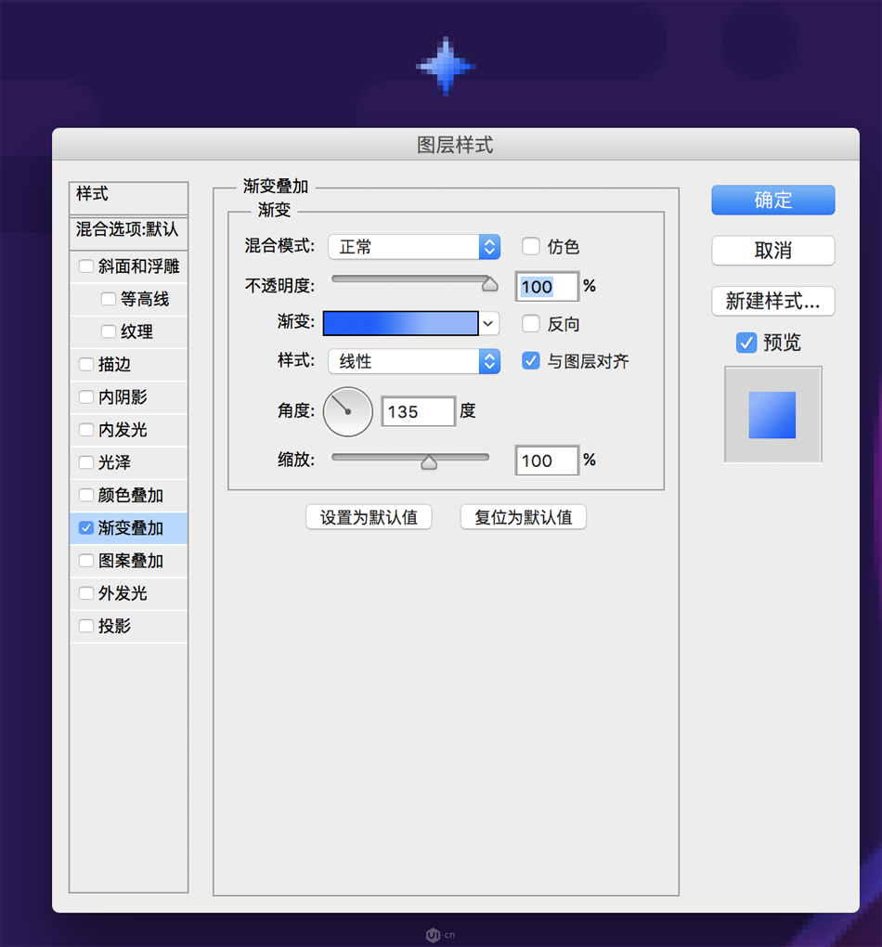
Task: Expand the gradient picker arrow
Action: (x=488, y=324)
